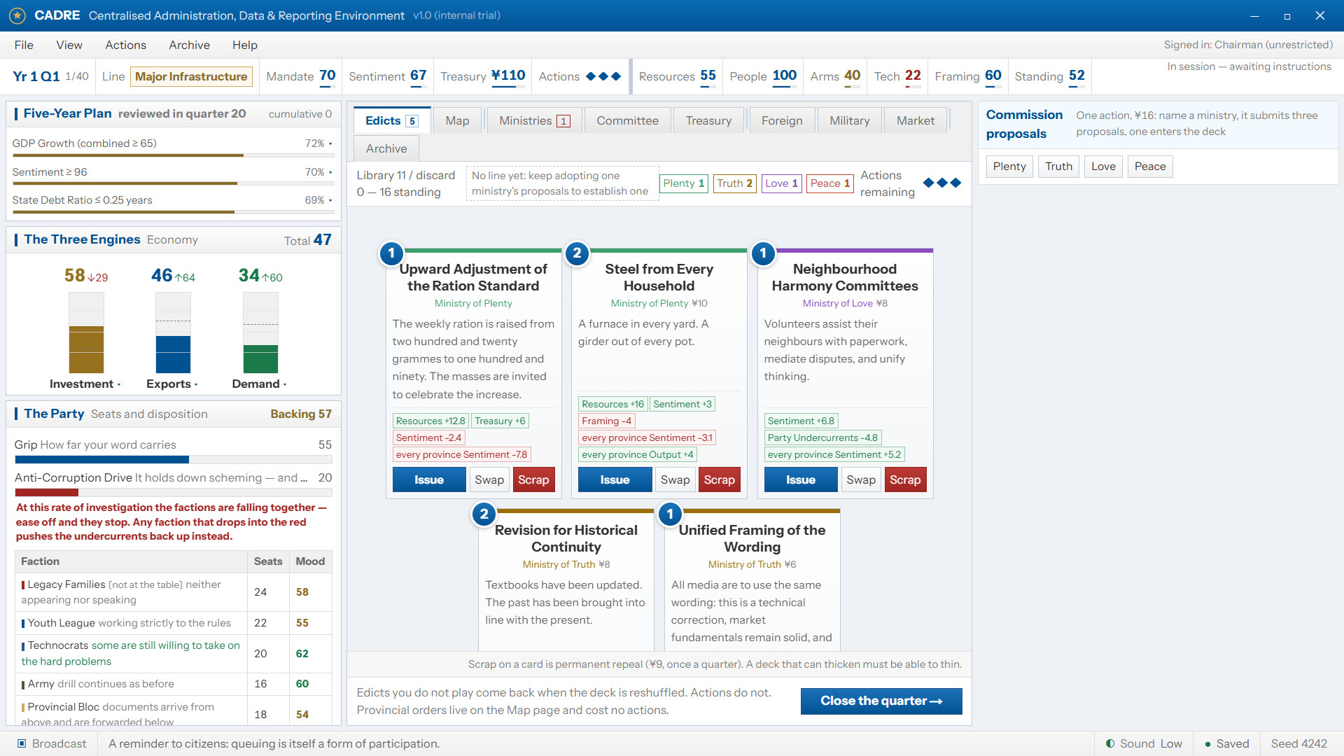
Task: Expand Sentiment ≥ 96 goal arrow
Action: point(330,172)
